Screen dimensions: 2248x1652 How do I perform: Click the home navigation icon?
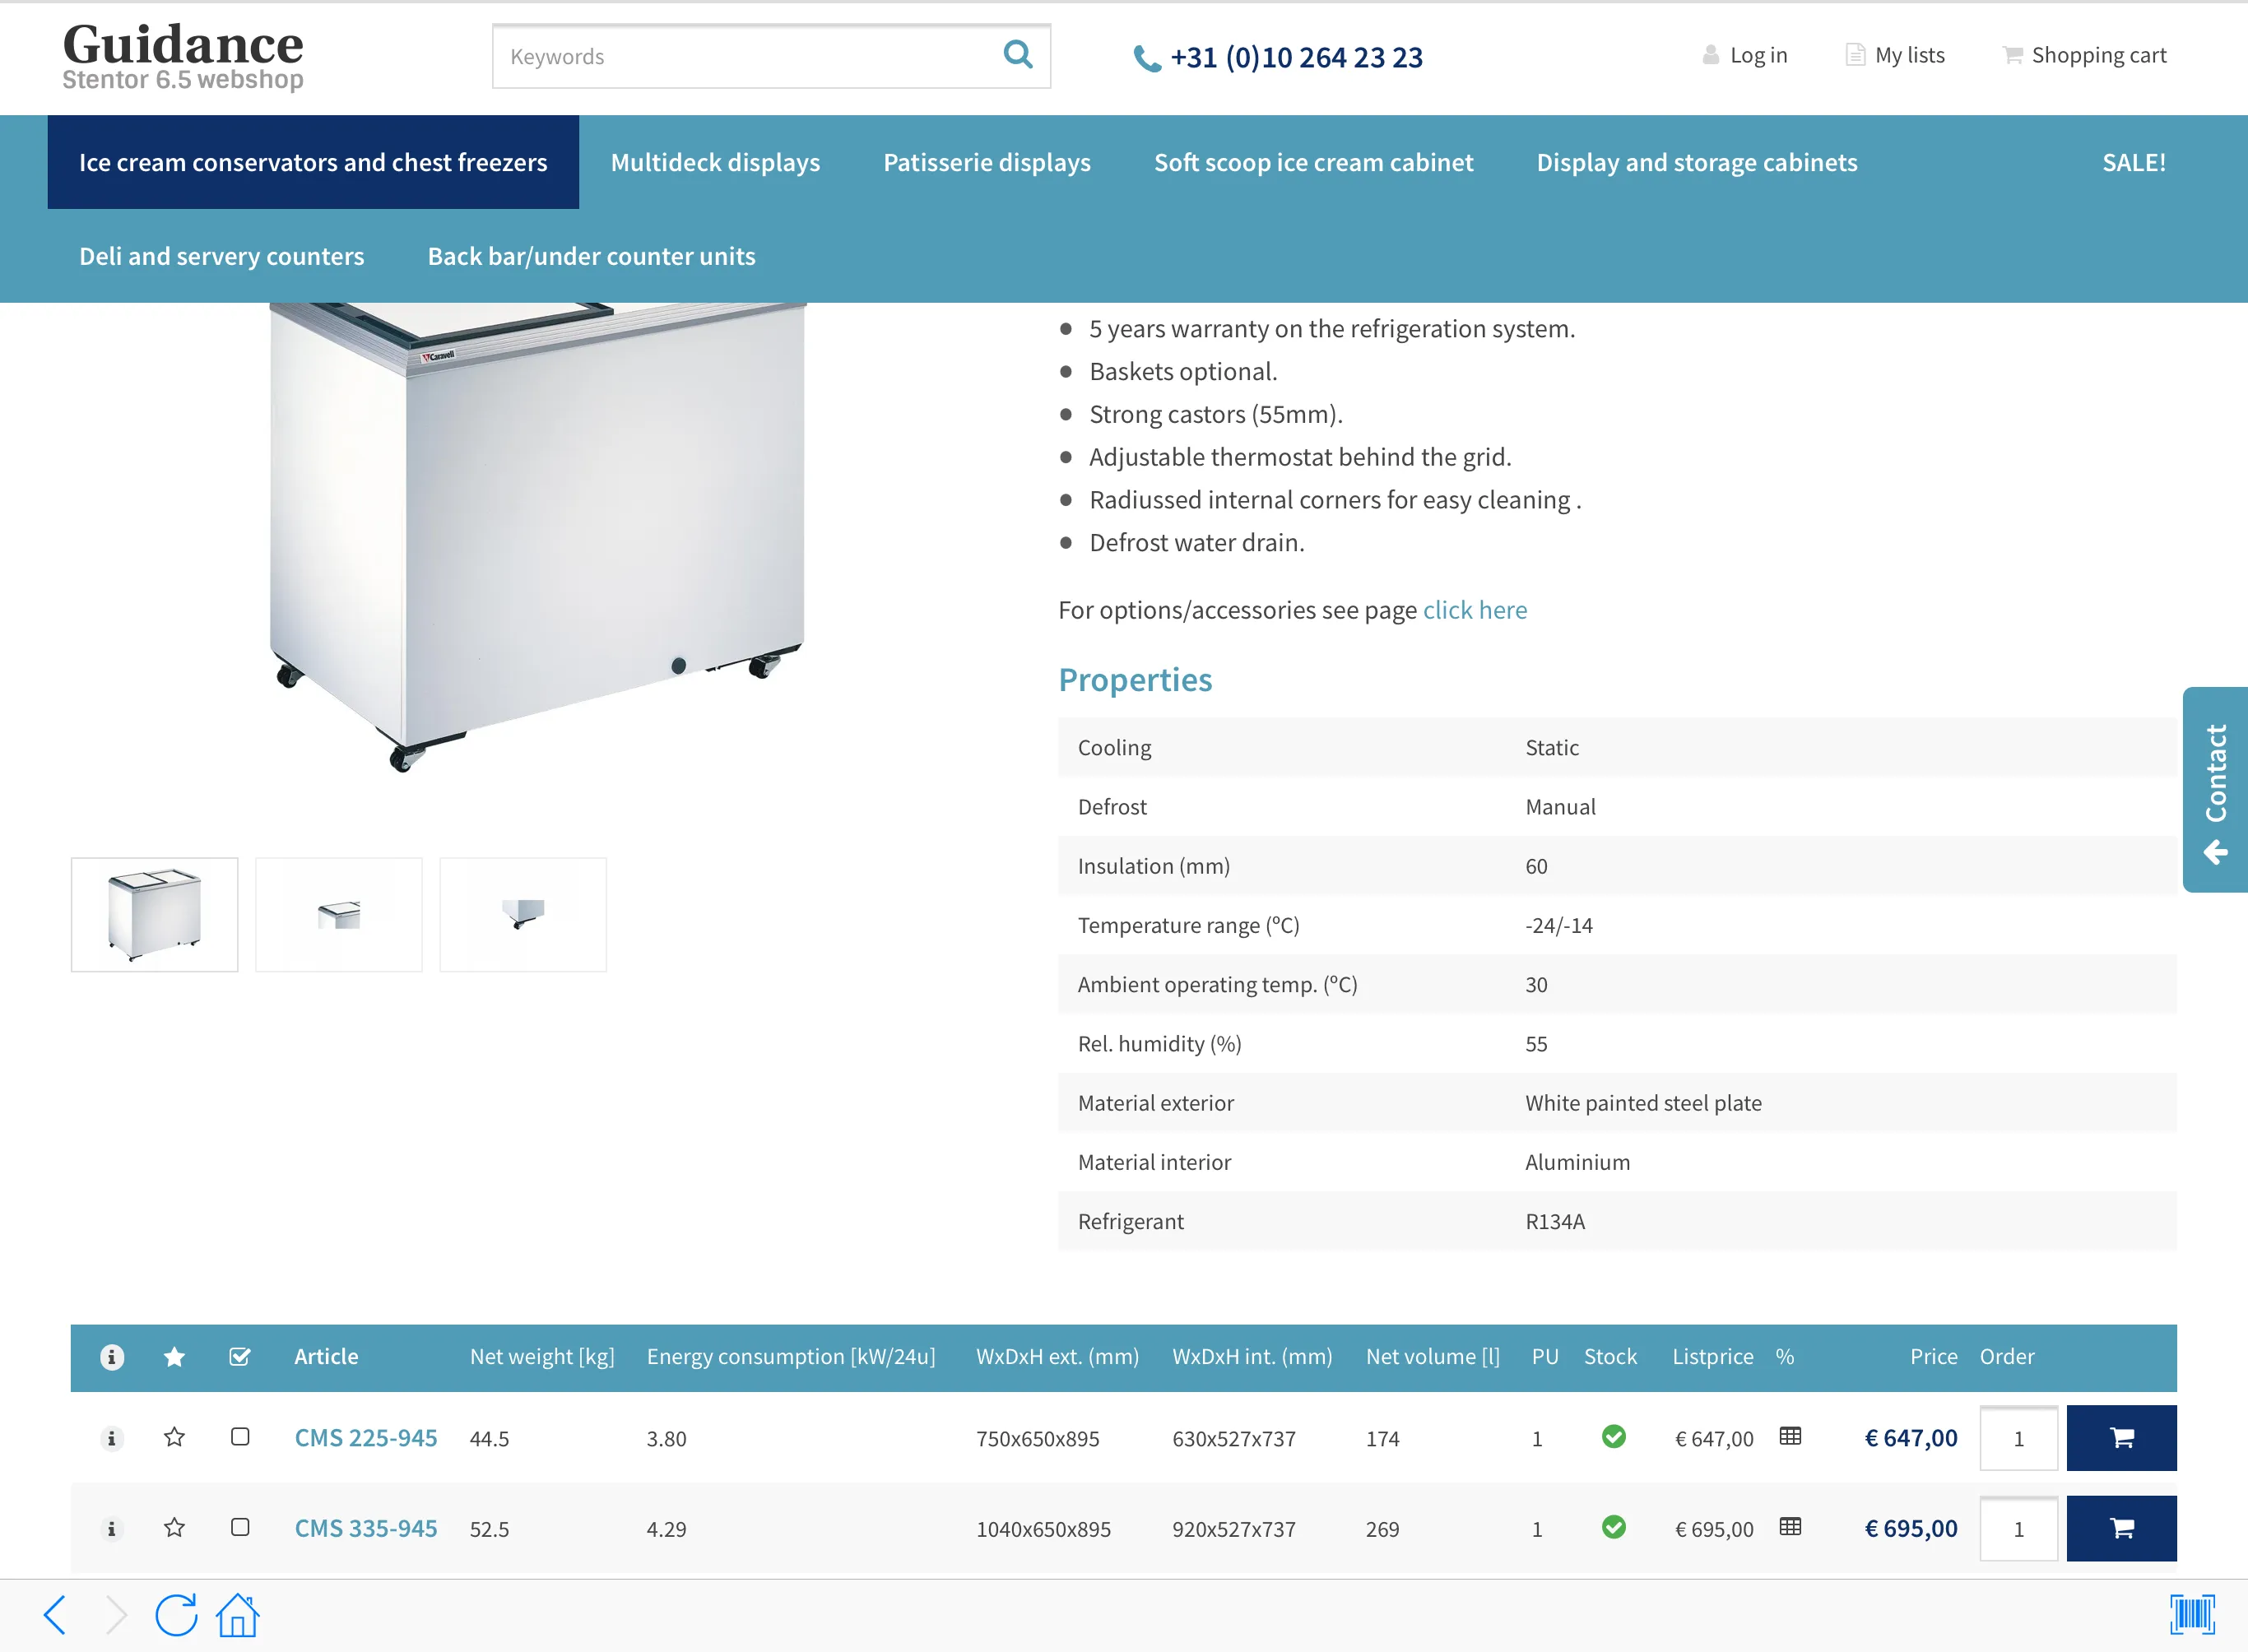pyautogui.click(x=239, y=1613)
